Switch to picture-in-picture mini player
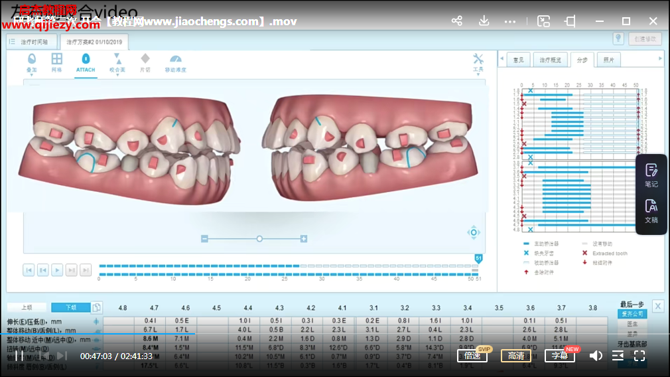The image size is (670, 377). pyautogui.click(x=543, y=21)
